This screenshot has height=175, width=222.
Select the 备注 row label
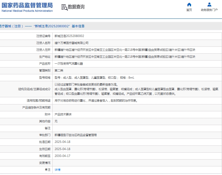tap(47, 128)
